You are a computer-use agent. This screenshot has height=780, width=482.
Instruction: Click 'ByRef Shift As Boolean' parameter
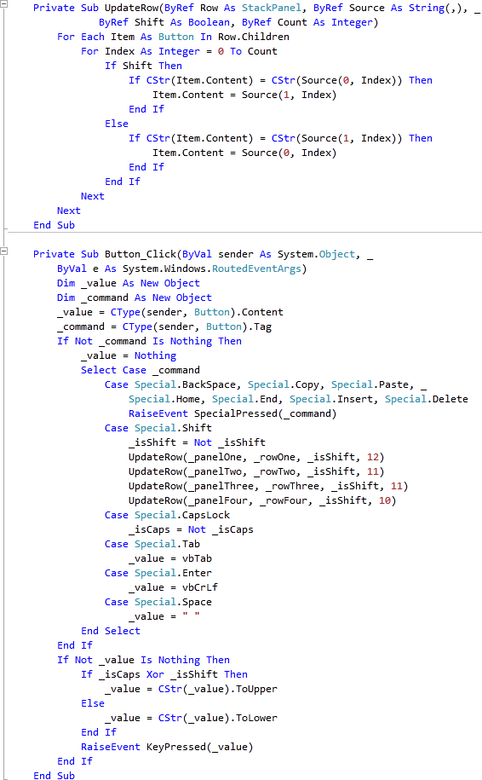164,22
